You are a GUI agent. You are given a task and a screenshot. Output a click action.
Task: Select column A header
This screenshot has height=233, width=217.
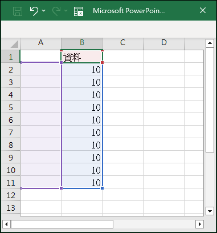click(x=40, y=43)
